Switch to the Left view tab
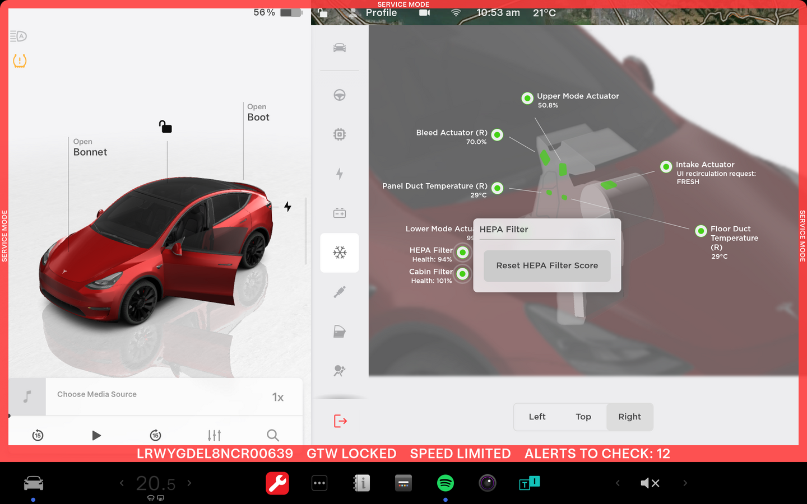This screenshot has width=807, height=504. coord(537,417)
